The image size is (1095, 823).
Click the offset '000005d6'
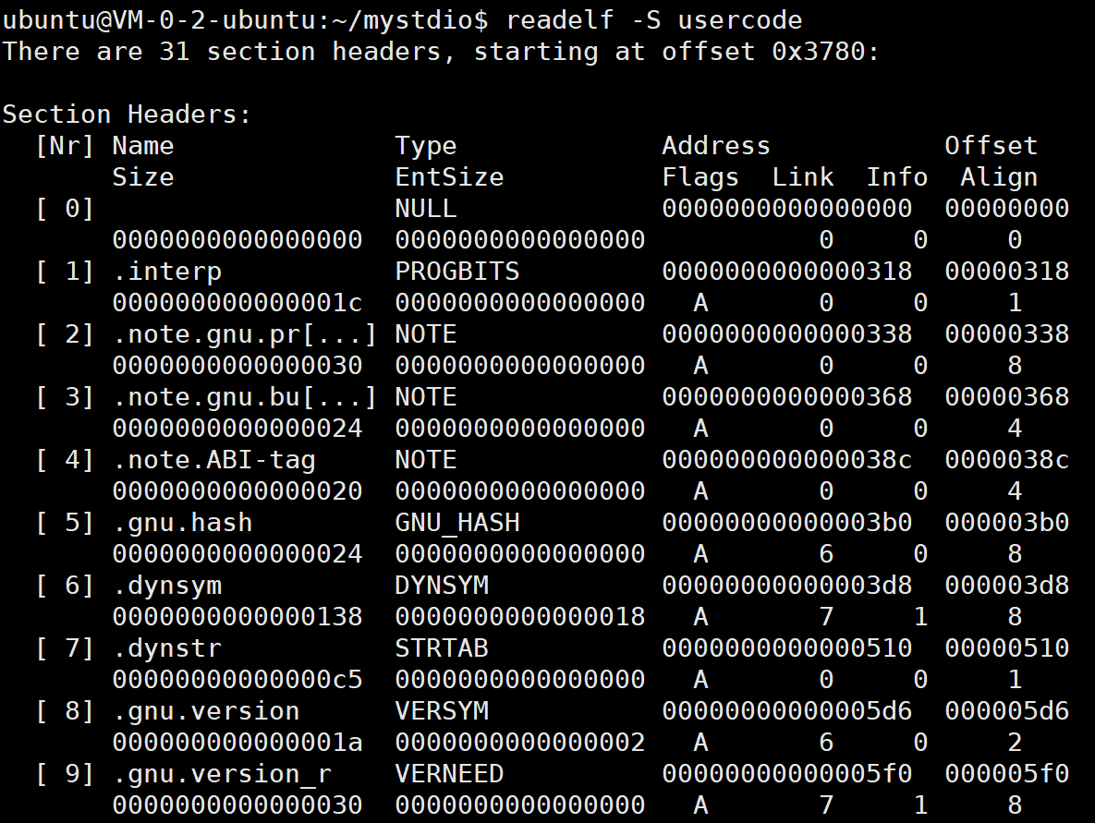point(1006,710)
